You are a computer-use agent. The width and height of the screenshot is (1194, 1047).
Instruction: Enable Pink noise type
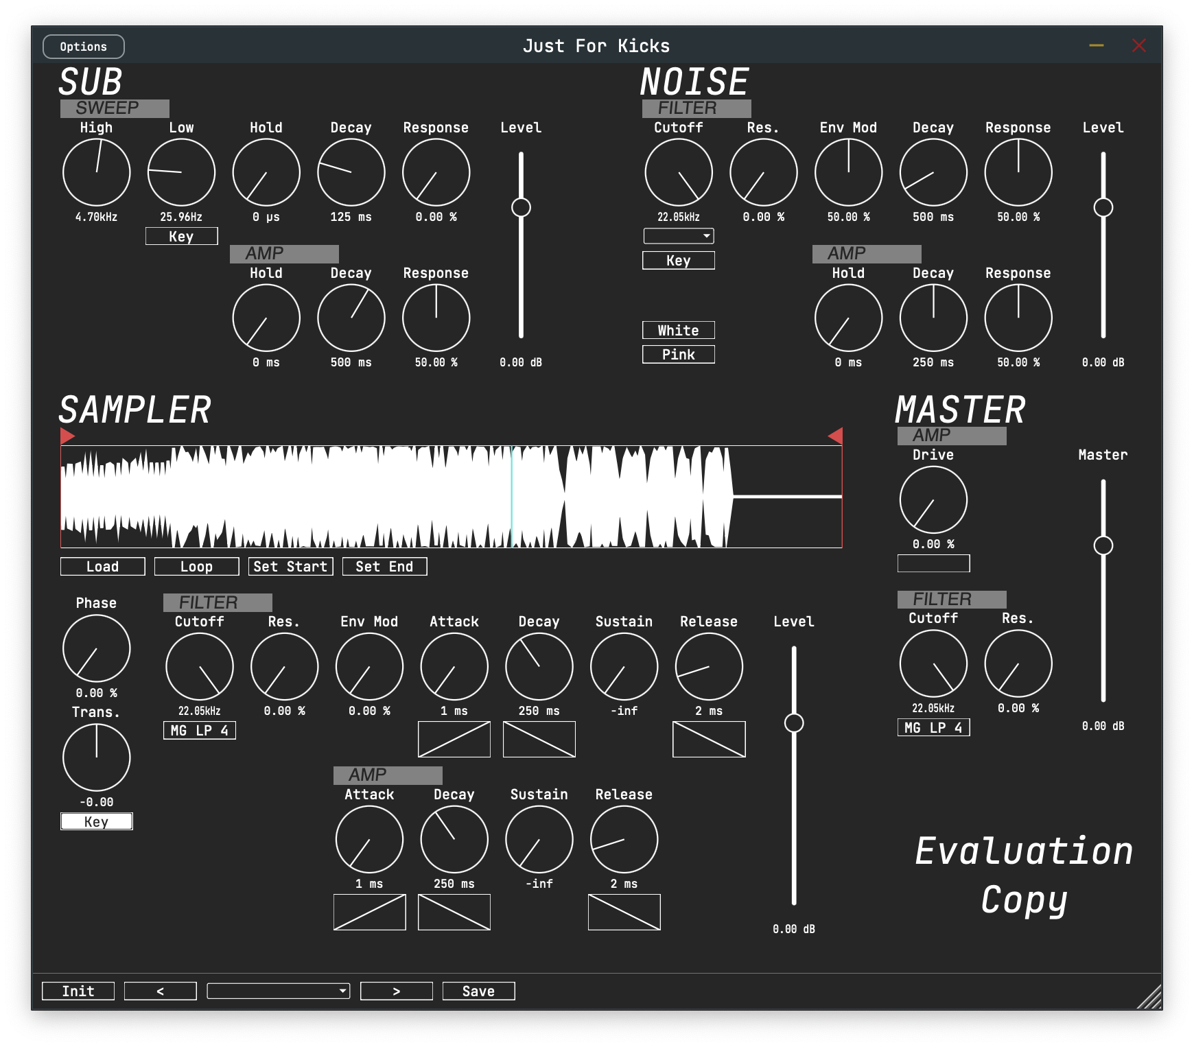(x=678, y=354)
